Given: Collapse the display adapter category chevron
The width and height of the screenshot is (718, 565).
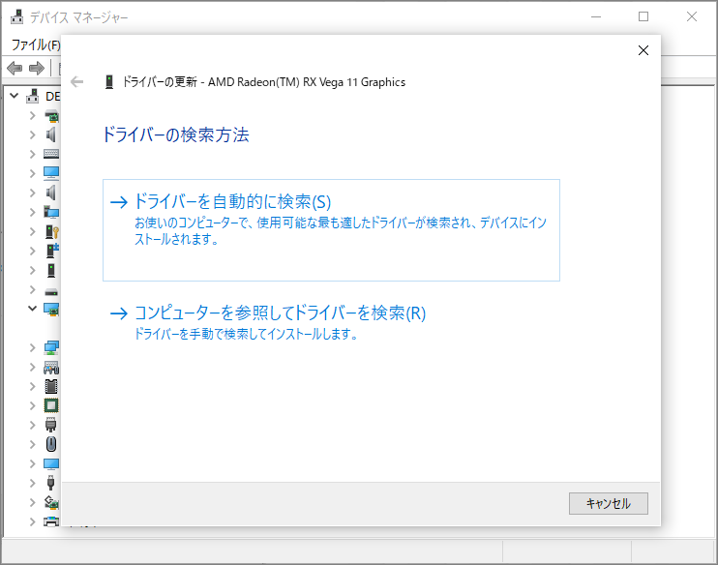Looking at the screenshot, I should (32, 309).
